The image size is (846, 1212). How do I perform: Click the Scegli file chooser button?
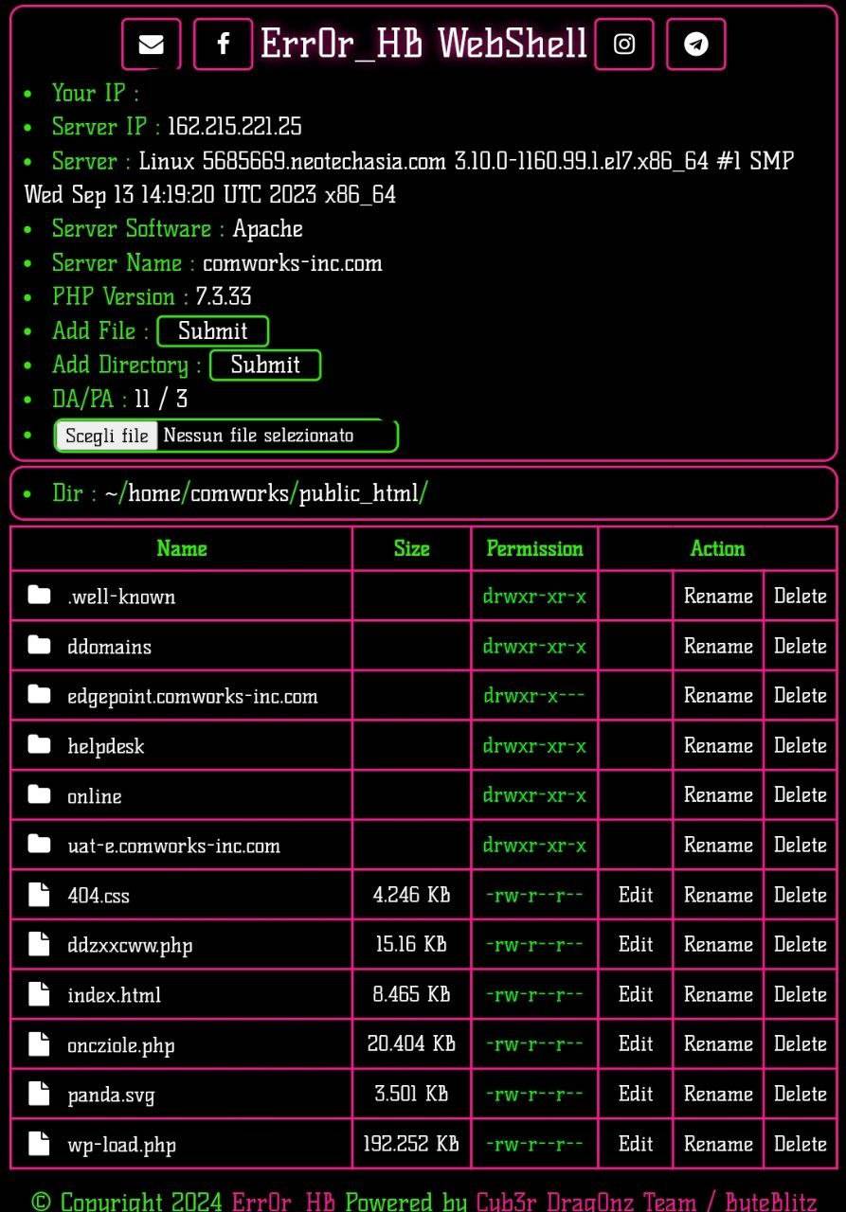107,436
